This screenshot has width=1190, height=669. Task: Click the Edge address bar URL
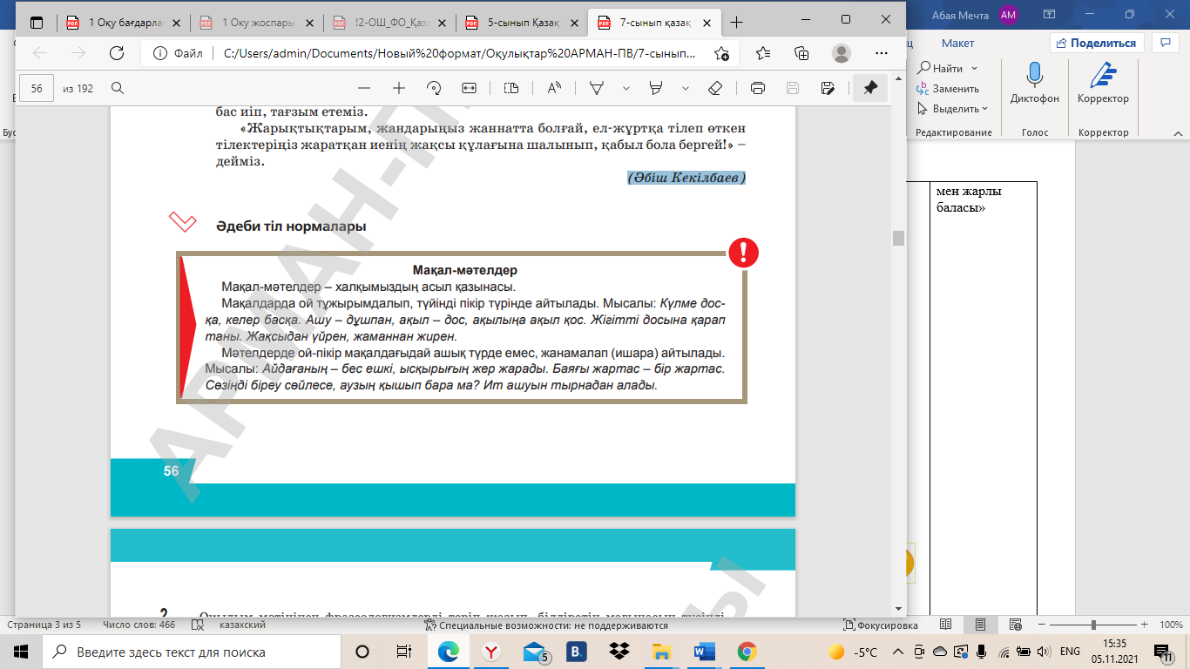pos(460,53)
